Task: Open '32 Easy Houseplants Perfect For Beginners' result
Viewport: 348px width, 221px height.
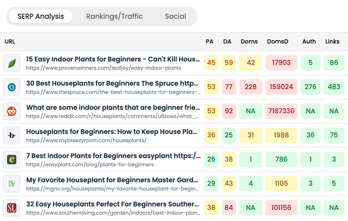Action: [113, 204]
